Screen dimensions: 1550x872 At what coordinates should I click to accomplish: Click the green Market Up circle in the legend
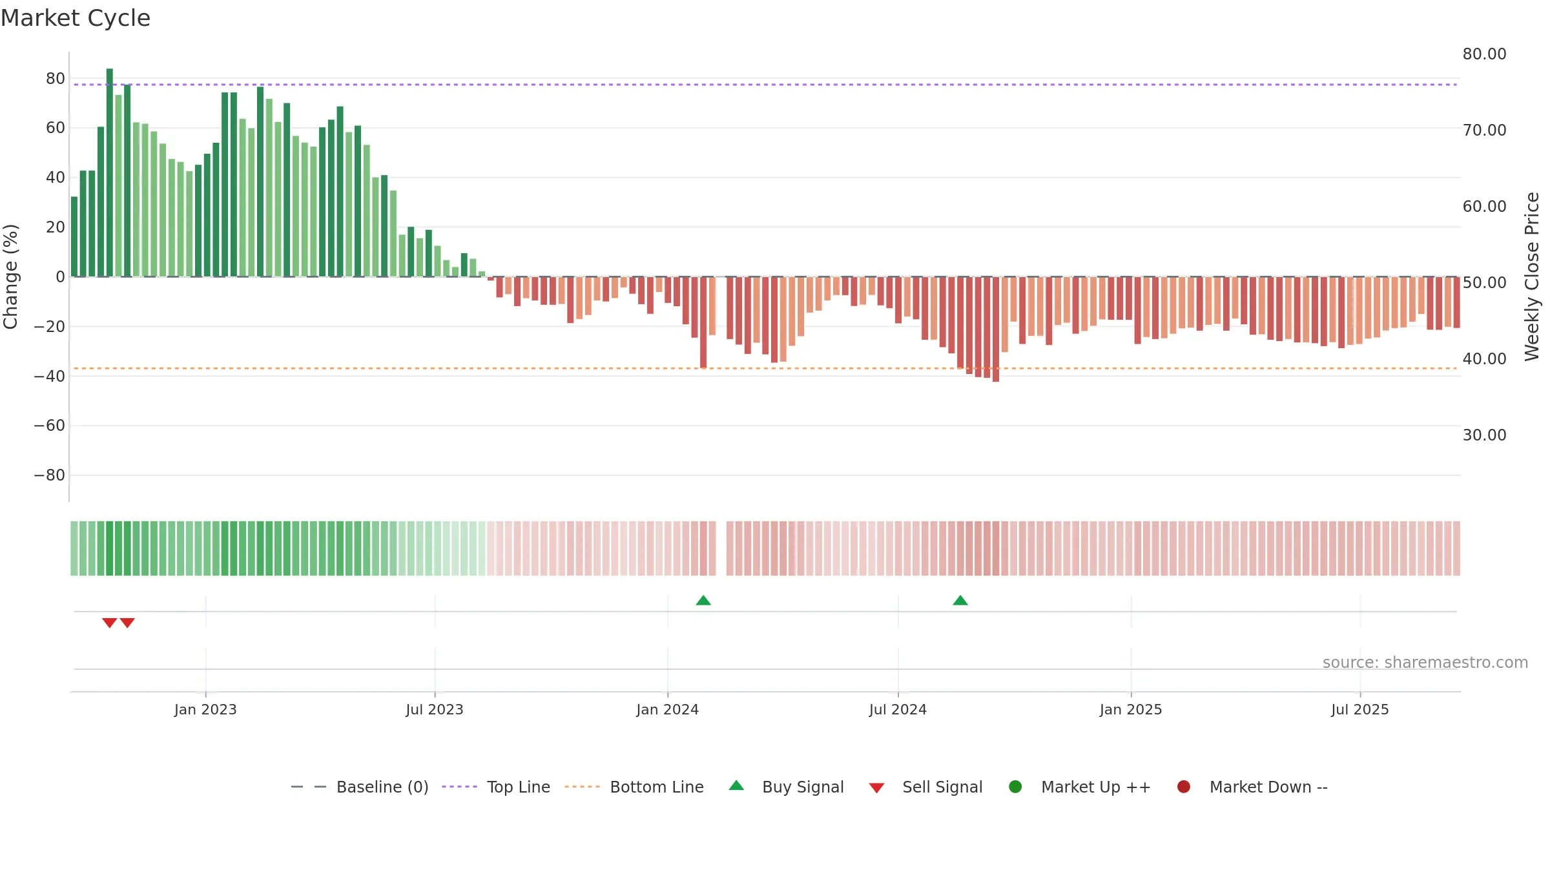click(x=1015, y=787)
